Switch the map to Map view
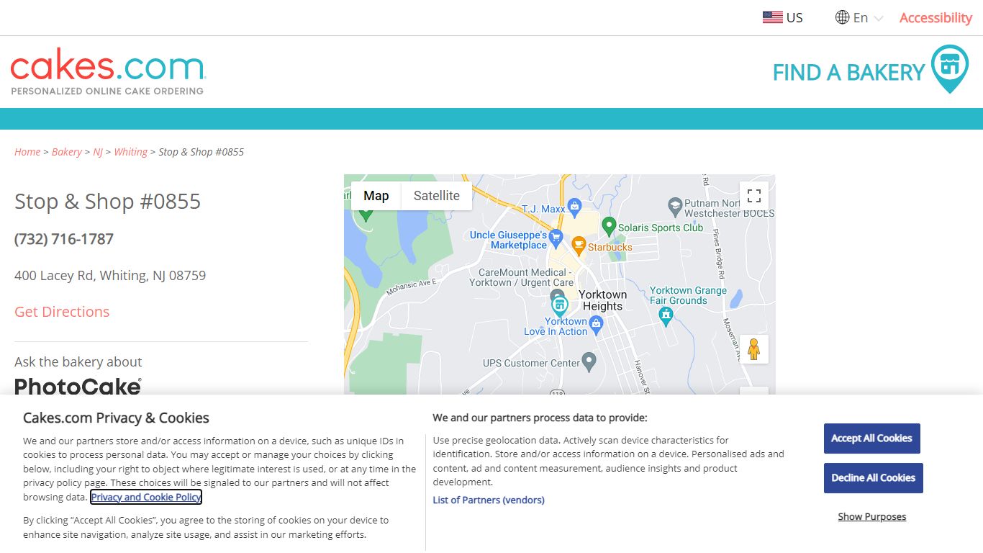 tap(376, 196)
